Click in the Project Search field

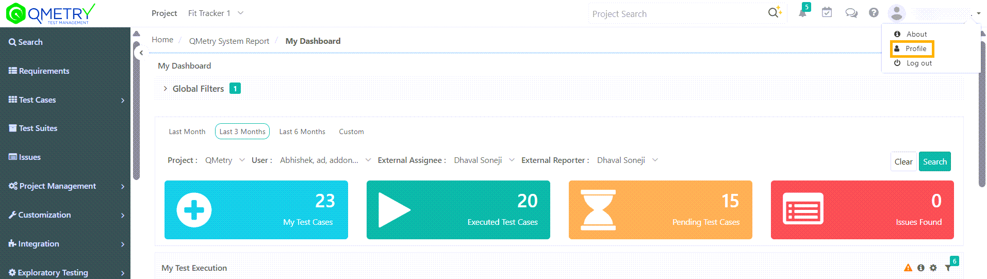678,14
